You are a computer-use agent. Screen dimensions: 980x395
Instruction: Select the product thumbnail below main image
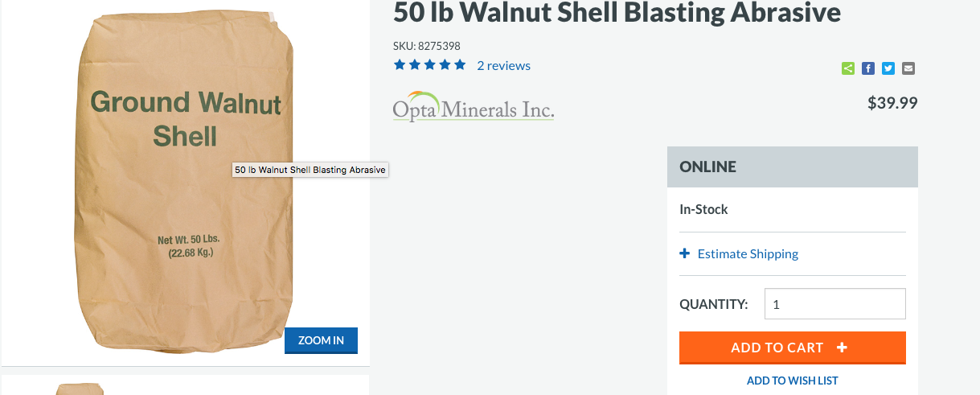(80, 389)
